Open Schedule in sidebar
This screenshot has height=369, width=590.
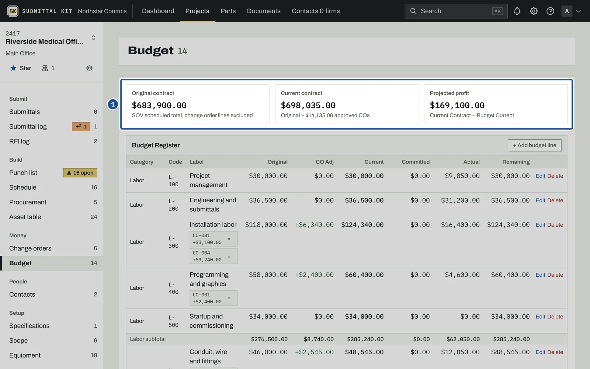(52, 187)
